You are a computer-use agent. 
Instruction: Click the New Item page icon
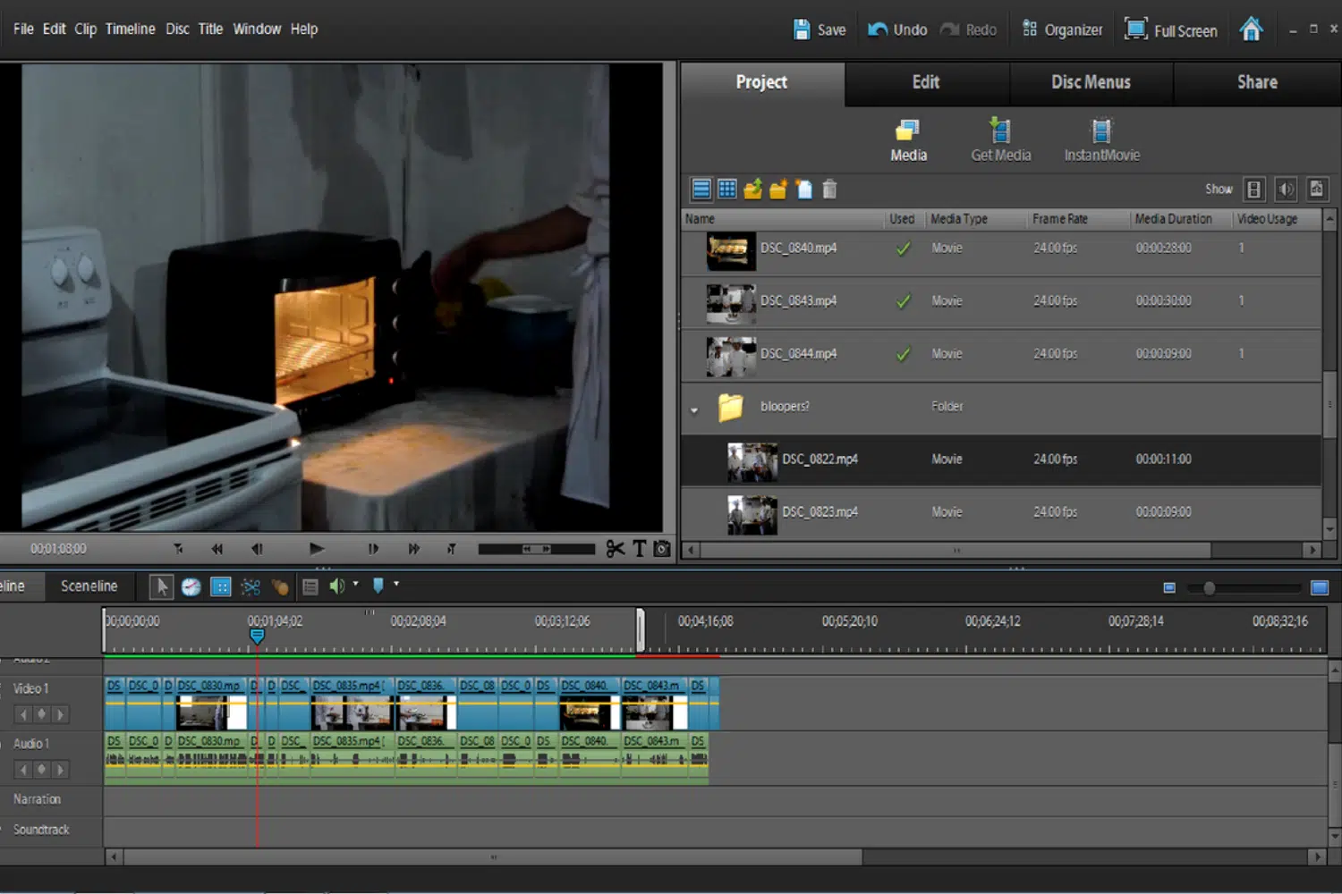804,189
